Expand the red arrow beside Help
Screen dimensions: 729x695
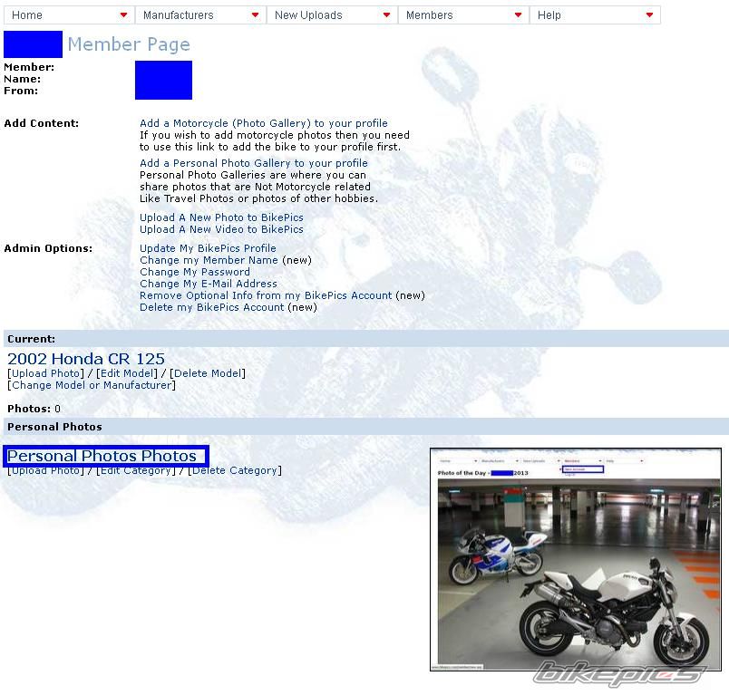pos(650,14)
